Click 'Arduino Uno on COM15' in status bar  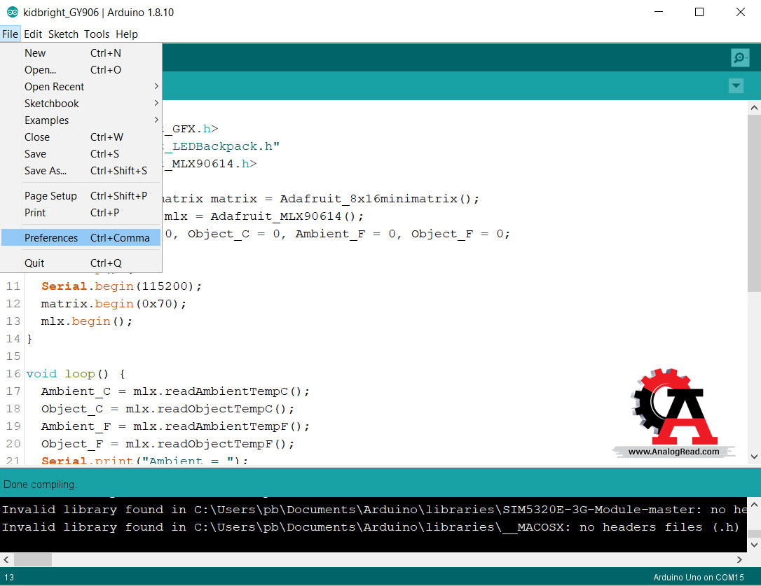(x=699, y=578)
